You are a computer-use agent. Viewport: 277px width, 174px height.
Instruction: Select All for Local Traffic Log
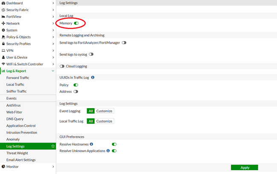(x=90, y=121)
